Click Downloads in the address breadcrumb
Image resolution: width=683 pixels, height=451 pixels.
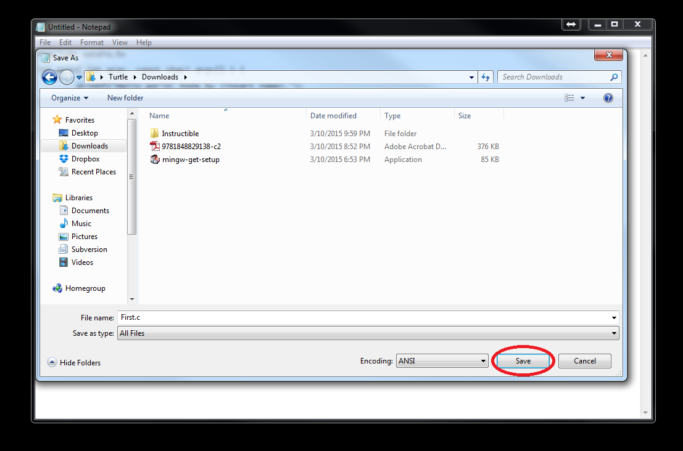160,77
